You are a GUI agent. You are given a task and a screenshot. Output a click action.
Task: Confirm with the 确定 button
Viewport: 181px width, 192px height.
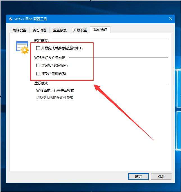138,177
